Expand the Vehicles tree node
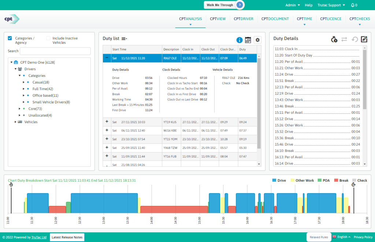375x242 pixels. (x=15, y=122)
